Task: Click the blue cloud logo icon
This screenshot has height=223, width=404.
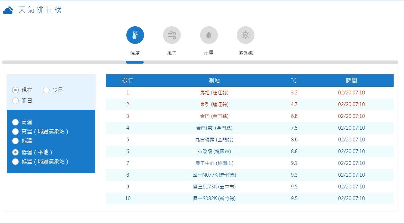Action: 8,11
